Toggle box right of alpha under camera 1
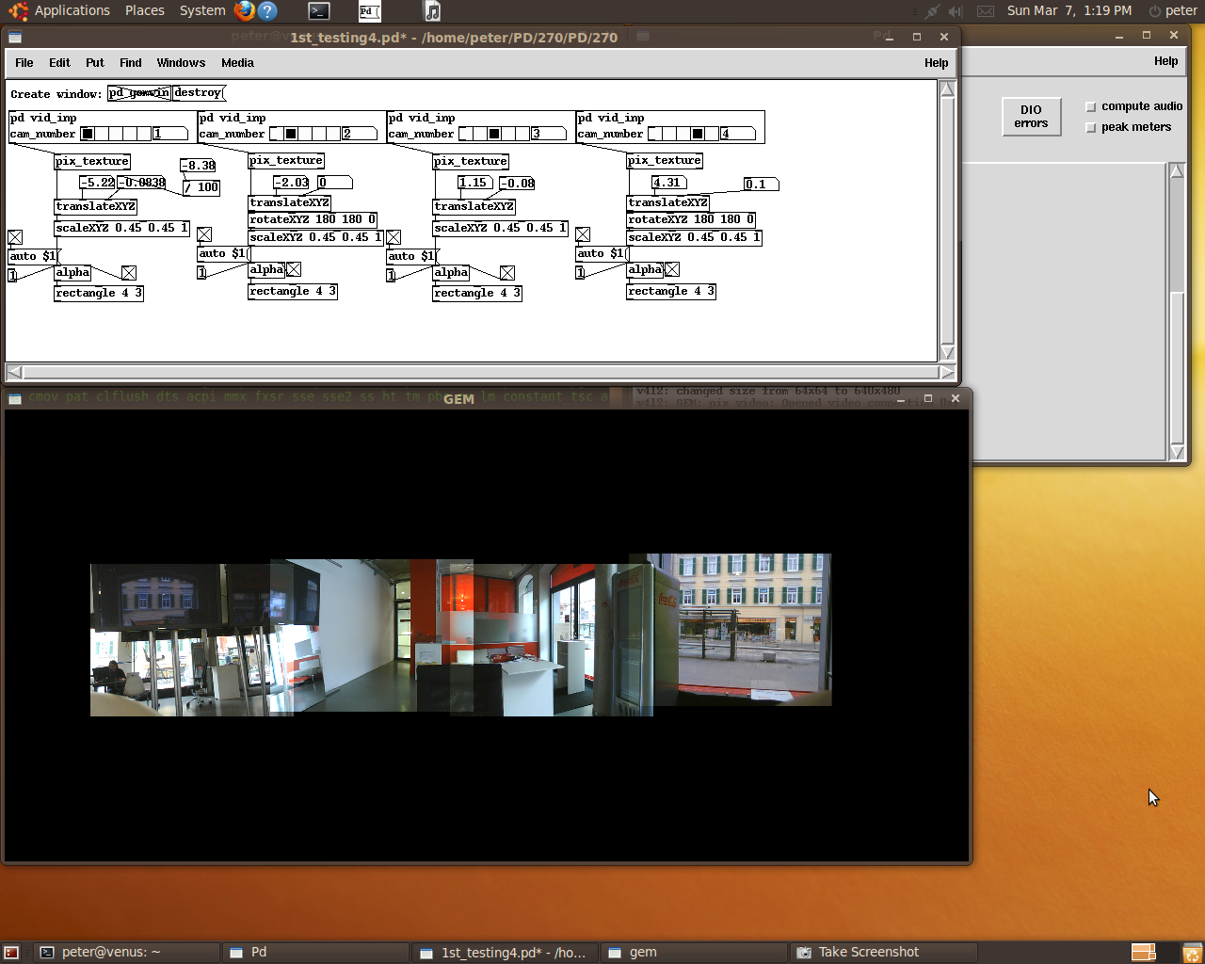The image size is (1205, 964). click(x=129, y=273)
